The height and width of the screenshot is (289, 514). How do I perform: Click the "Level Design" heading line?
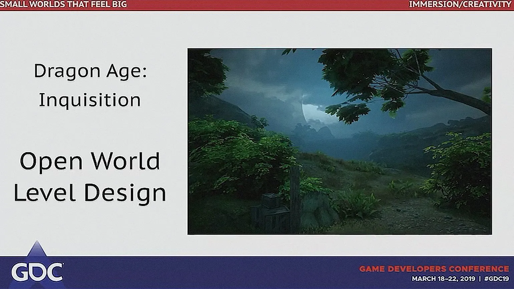tap(90, 193)
